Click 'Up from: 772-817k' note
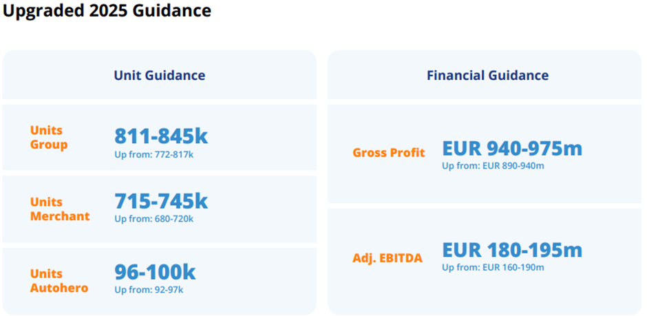The image size is (647, 316). (x=153, y=154)
